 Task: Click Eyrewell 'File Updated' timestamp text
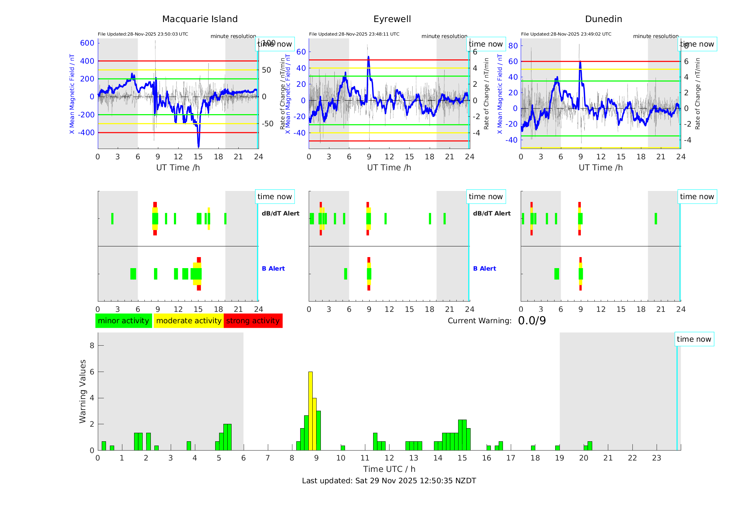point(354,34)
